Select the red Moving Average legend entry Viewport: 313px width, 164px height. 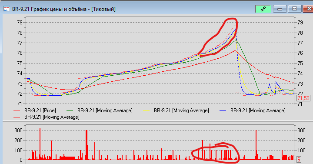(x=47, y=117)
